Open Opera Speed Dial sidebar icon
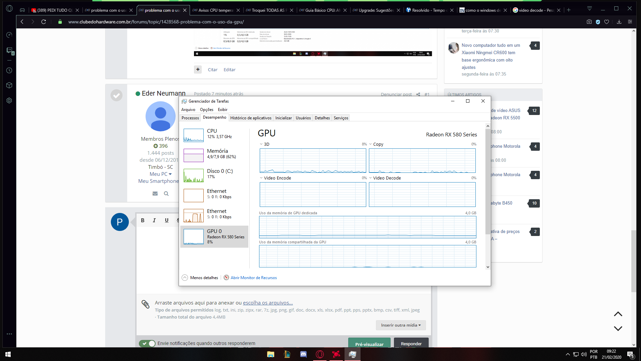Image resolution: width=641 pixels, height=361 pixels. point(9,35)
